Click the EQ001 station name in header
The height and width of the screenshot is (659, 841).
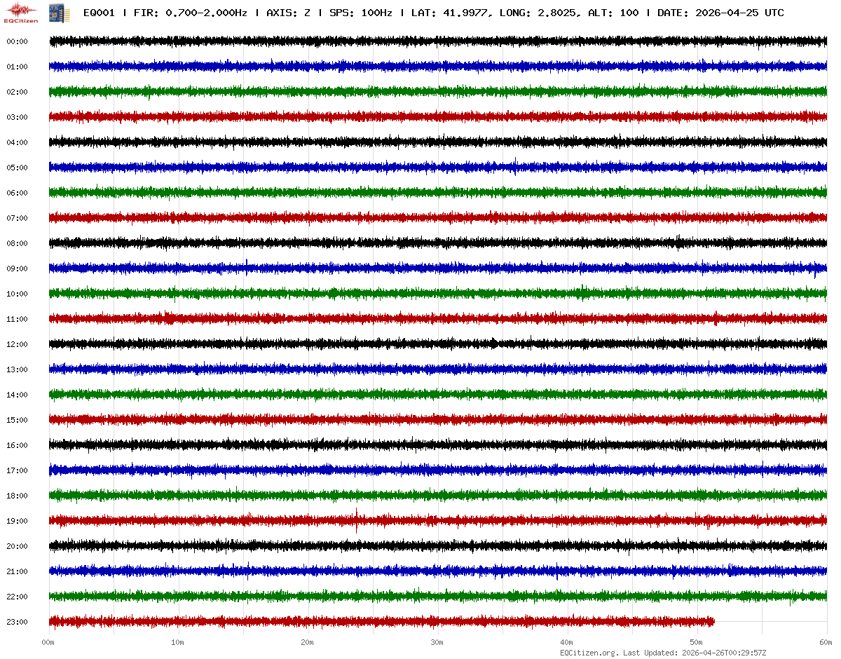pos(99,13)
